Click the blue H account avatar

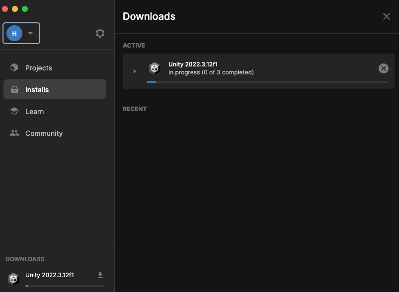pos(14,33)
